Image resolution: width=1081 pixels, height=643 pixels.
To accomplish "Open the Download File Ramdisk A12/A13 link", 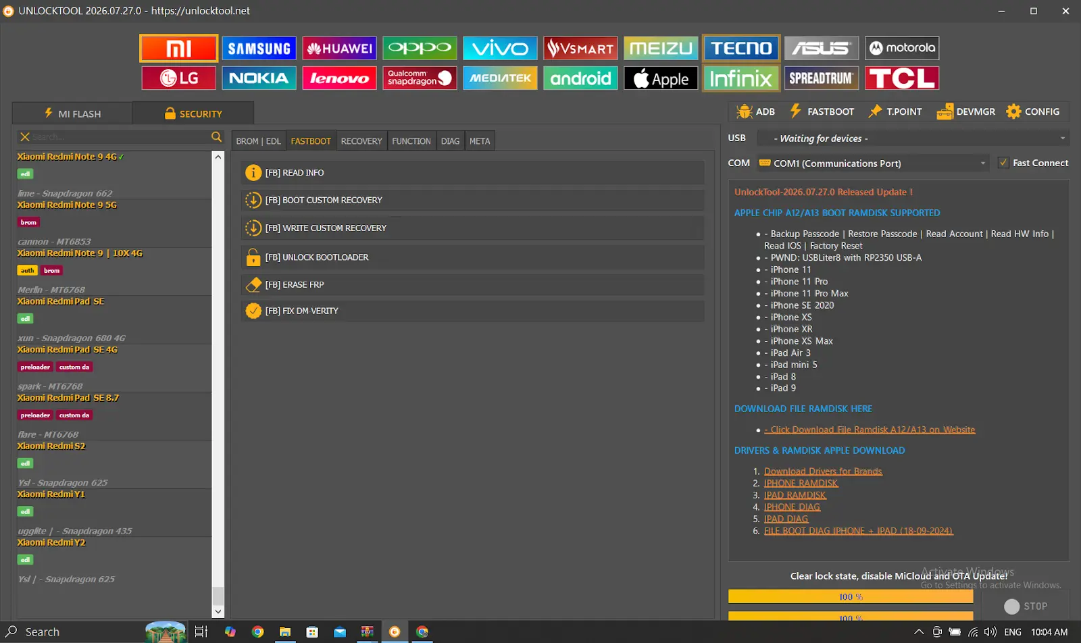I will [870, 430].
